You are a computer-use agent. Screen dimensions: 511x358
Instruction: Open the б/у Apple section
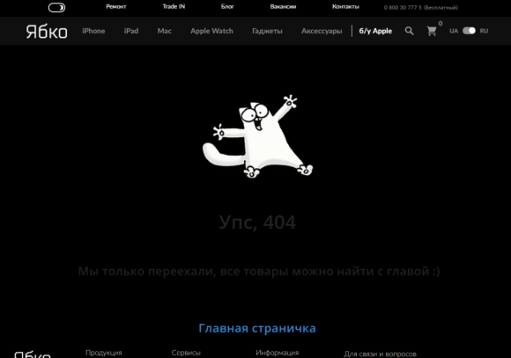[x=375, y=31]
